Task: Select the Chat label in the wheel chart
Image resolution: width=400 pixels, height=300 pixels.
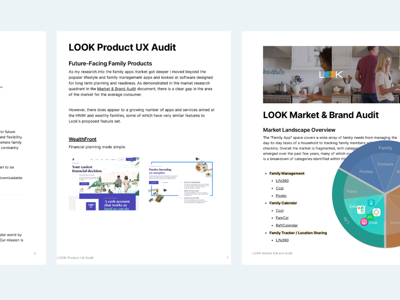Action: [373, 223]
